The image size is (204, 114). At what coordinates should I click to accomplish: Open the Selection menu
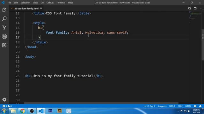(x=25, y=3)
